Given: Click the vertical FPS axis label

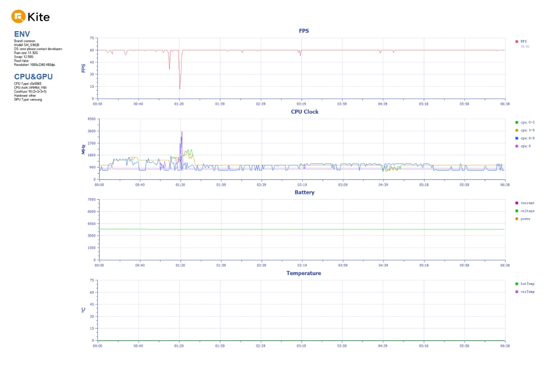Looking at the screenshot, I should pyautogui.click(x=84, y=68).
